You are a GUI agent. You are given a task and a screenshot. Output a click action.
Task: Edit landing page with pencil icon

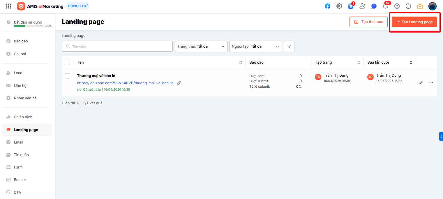421,83
